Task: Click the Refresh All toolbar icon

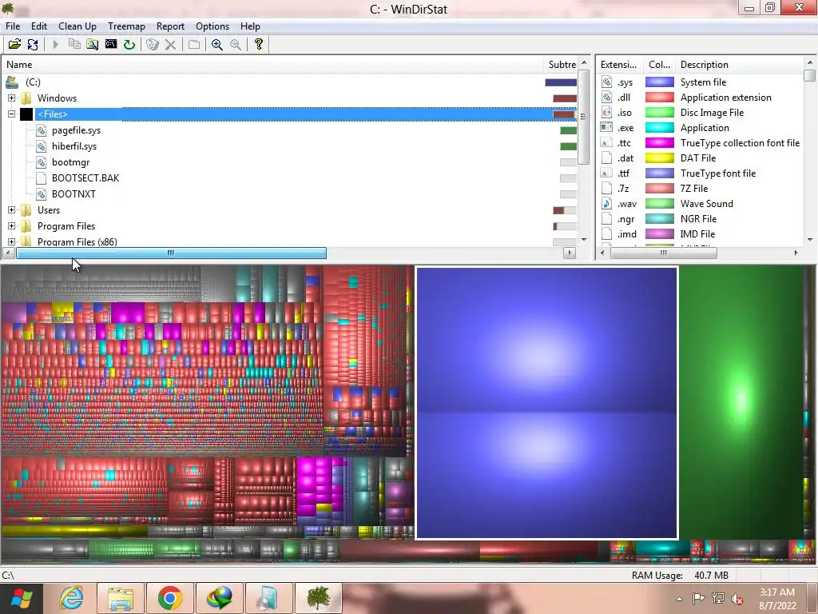Action: pyautogui.click(x=32, y=45)
